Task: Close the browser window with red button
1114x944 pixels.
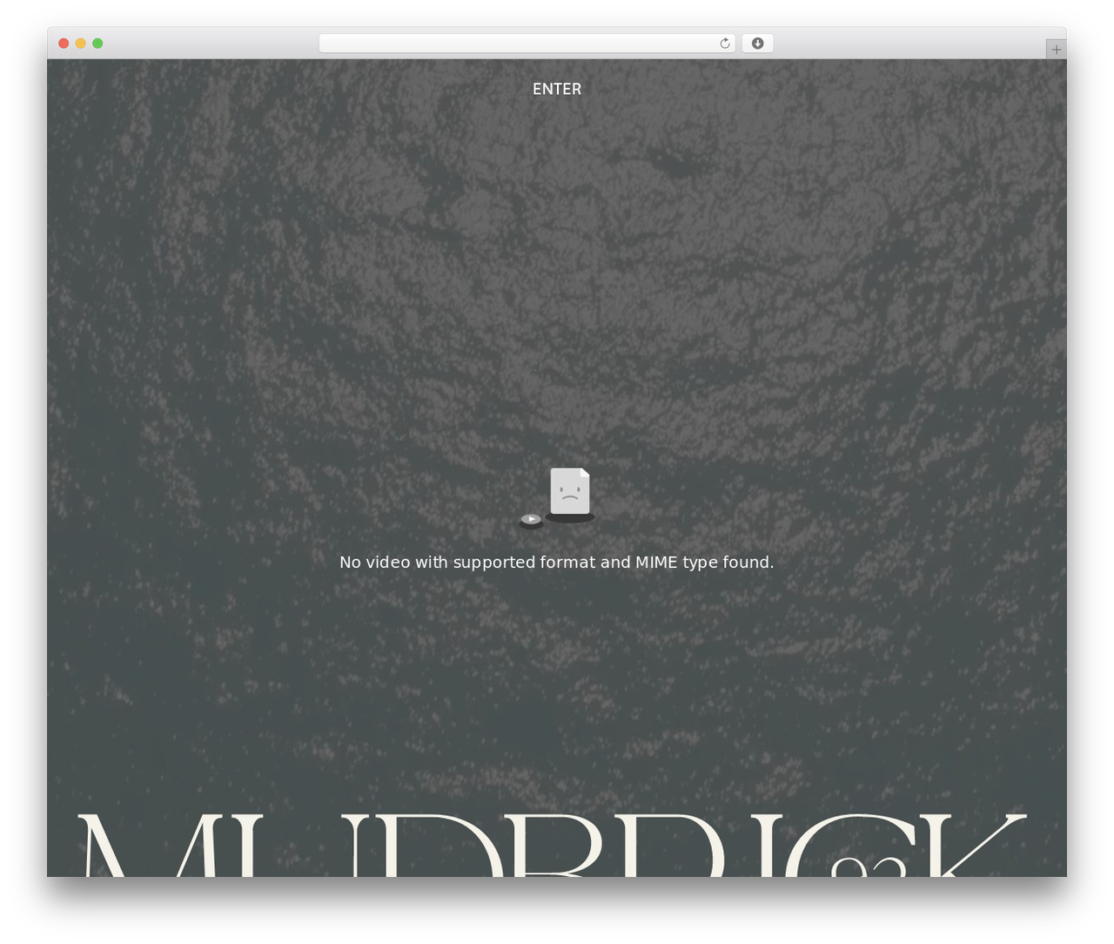Action: (64, 44)
